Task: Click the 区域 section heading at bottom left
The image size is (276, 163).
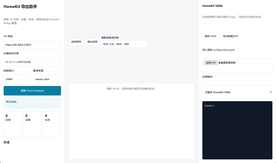Action: (x=6, y=142)
